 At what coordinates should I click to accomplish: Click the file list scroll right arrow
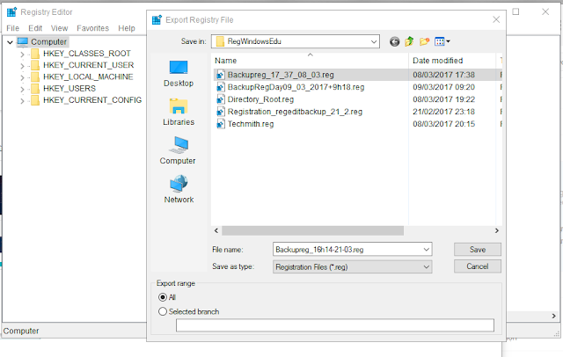pos(496,230)
